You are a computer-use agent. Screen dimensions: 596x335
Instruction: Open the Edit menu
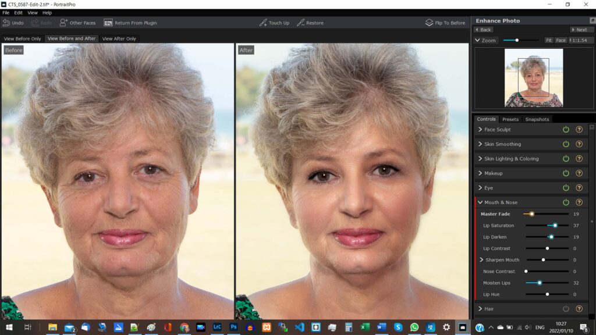pos(19,12)
